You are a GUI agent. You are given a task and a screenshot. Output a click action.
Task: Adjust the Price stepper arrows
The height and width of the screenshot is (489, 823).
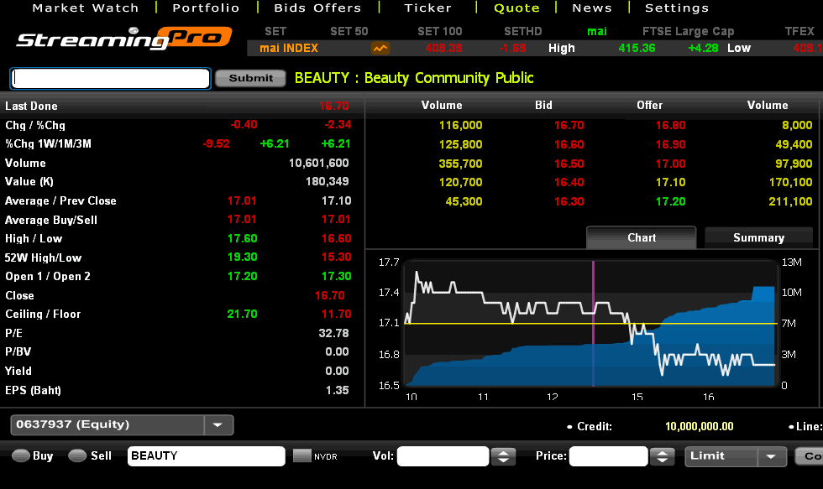click(x=663, y=456)
